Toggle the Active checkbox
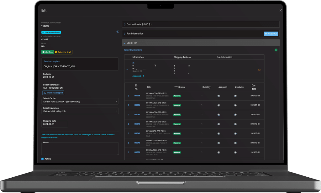Image resolution: width=321 pixels, height=193 pixels. click(x=43, y=159)
